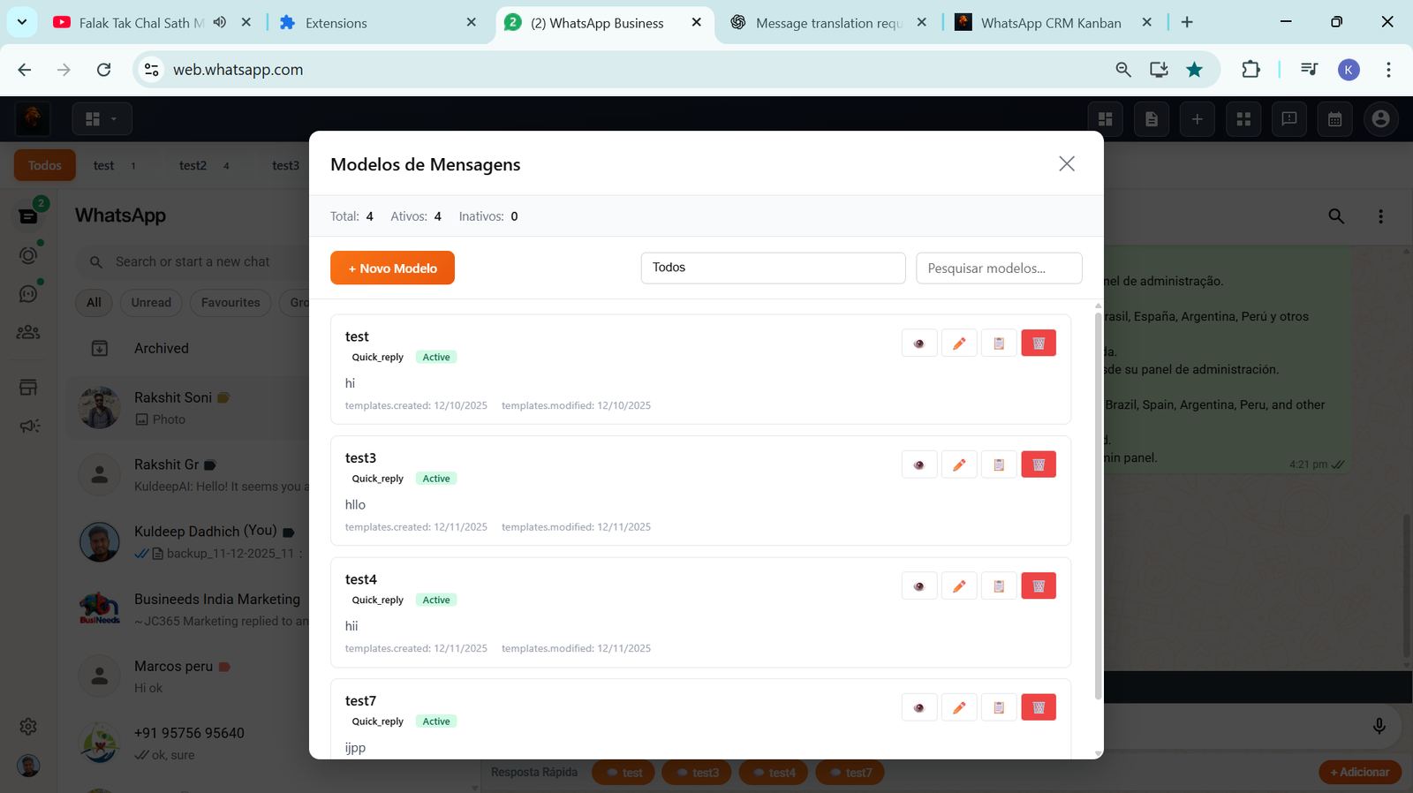Click the microphone icon in the message bar
Image resolution: width=1413 pixels, height=793 pixels.
tap(1379, 726)
